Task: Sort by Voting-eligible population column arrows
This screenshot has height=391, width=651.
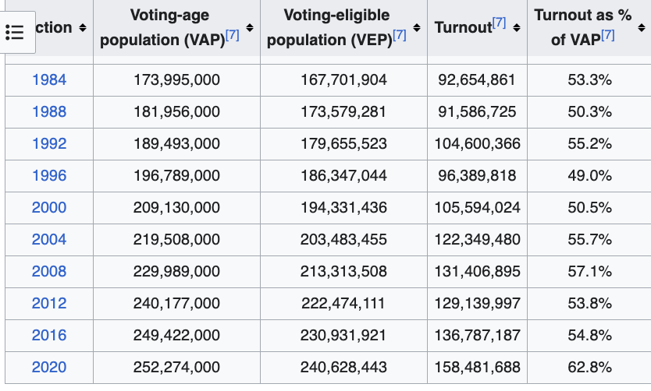Action: pos(417,28)
